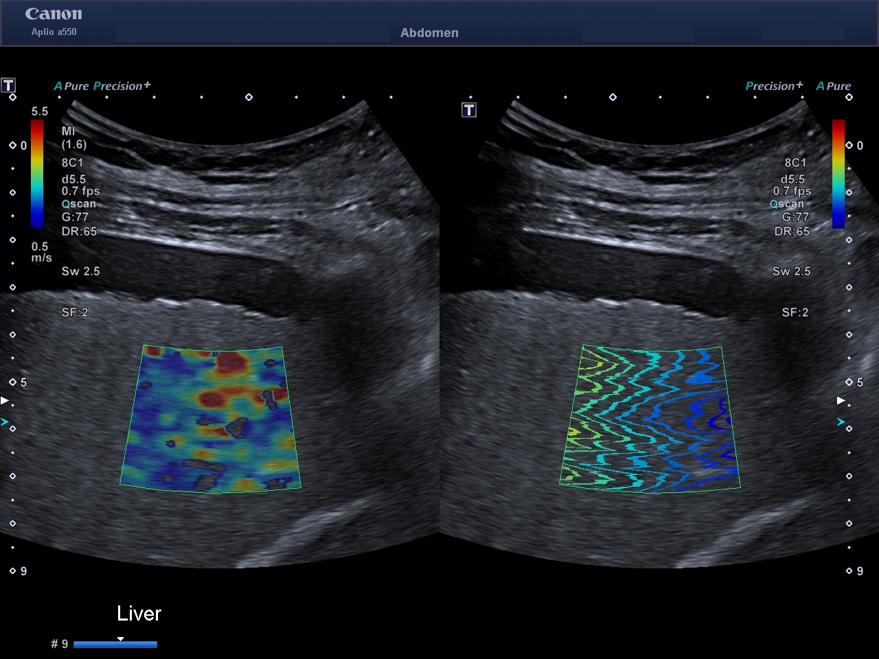Click white focus triangle on propagation image side
This screenshot has height=659, width=879.
point(841,400)
